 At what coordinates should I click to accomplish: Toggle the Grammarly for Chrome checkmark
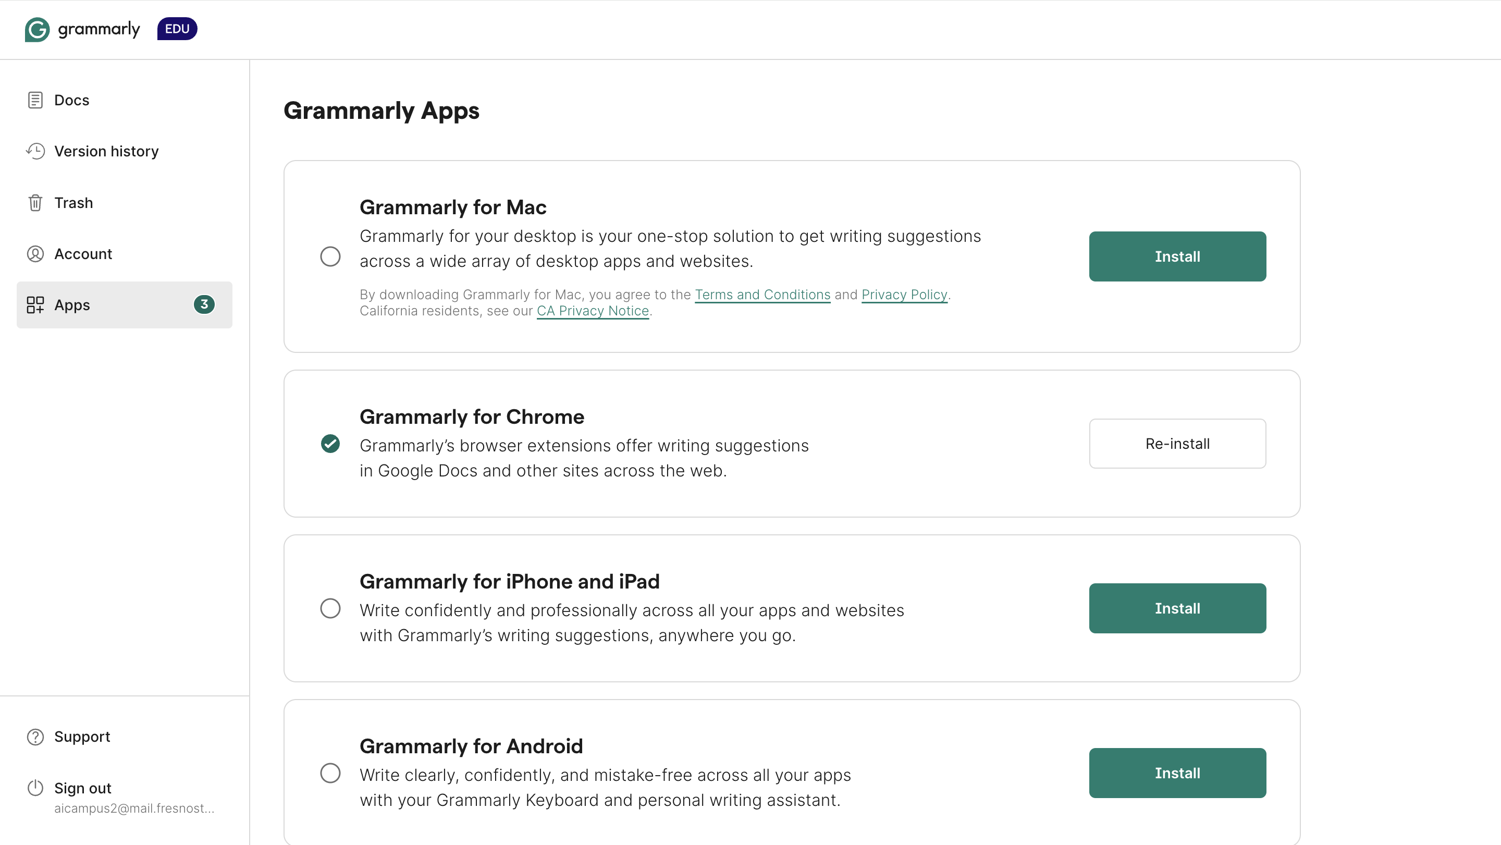pyautogui.click(x=330, y=444)
